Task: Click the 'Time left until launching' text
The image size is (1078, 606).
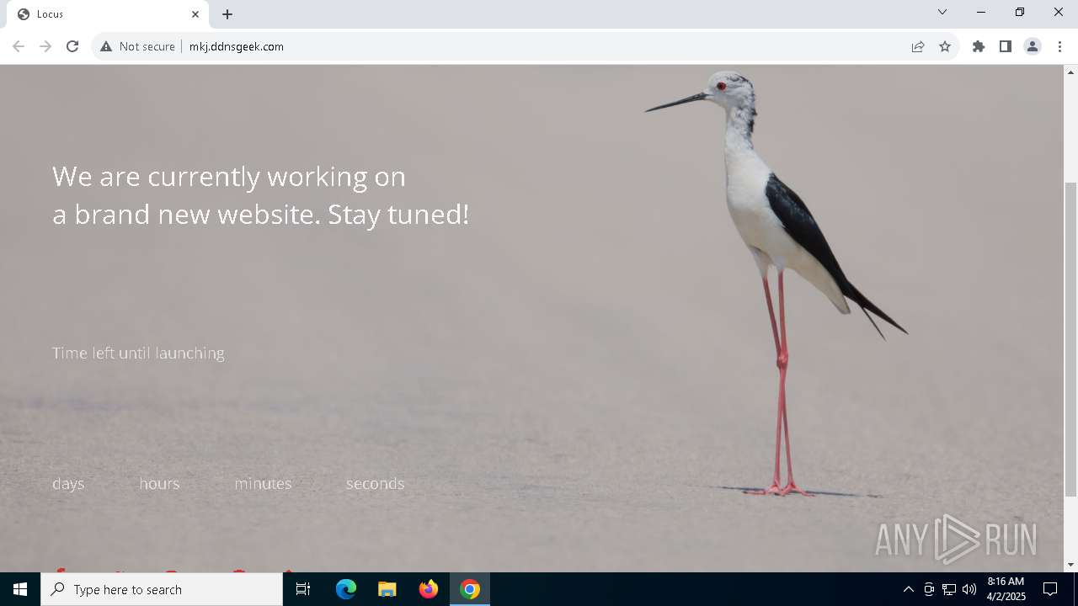Action: (138, 353)
